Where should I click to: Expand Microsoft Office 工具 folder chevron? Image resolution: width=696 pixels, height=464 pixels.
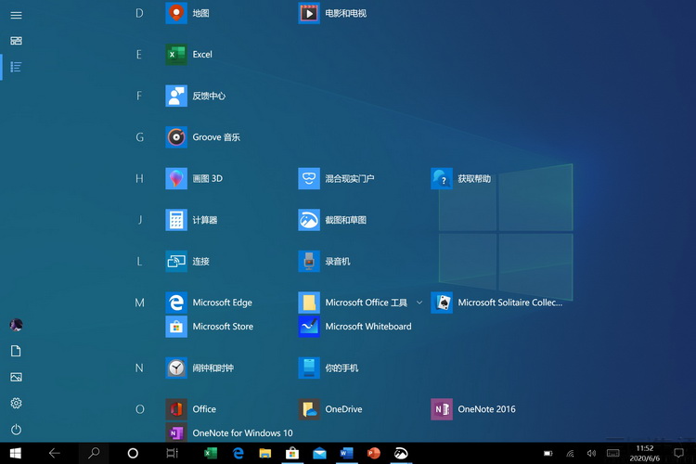point(419,303)
